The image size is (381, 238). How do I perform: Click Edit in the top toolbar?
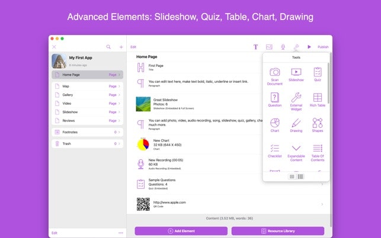pos(133,47)
